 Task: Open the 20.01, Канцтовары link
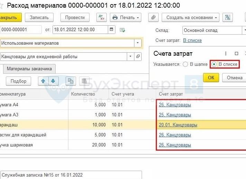coord(178,125)
